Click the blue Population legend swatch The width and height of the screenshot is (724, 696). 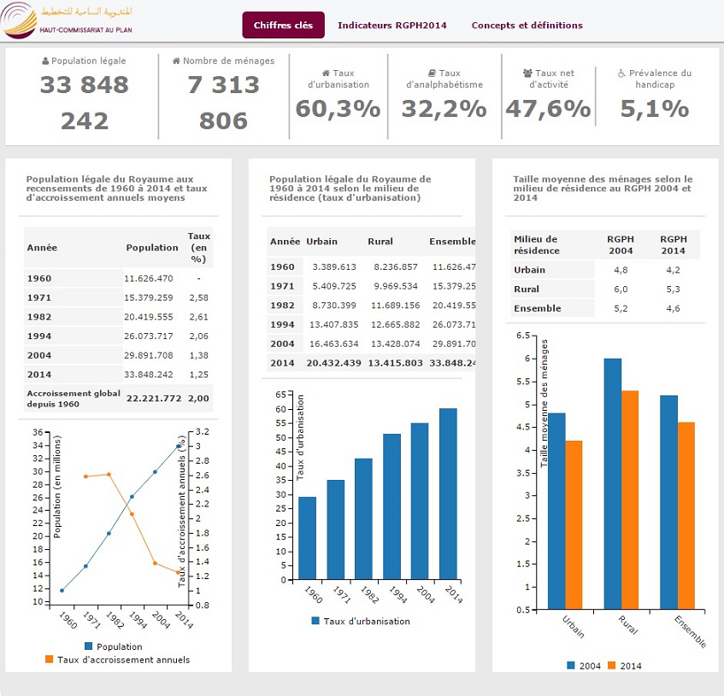[x=90, y=646]
